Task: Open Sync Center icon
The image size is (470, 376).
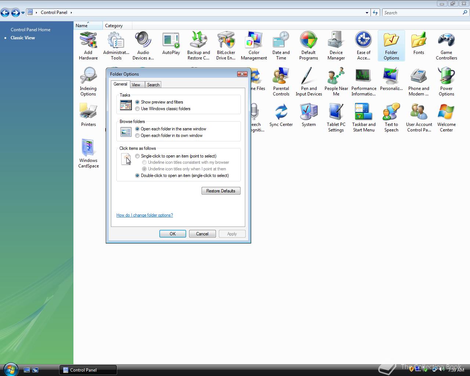Action: [x=281, y=116]
